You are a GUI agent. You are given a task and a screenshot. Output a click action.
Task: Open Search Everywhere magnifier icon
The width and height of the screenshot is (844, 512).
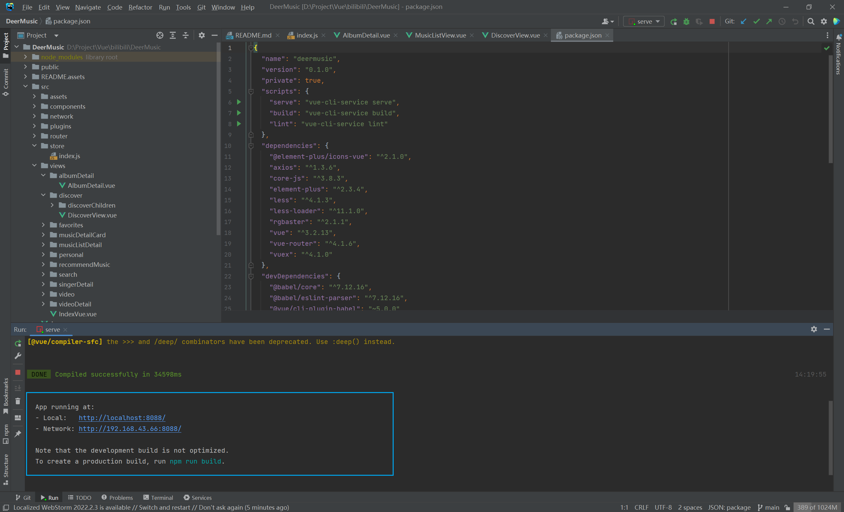pos(811,21)
